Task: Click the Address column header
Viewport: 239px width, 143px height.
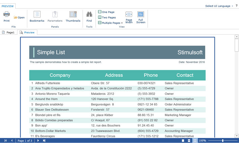Action: click(x=114, y=75)
